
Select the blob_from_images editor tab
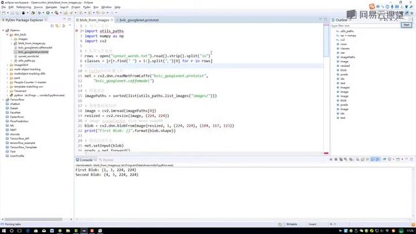click(x=94, y=20)
